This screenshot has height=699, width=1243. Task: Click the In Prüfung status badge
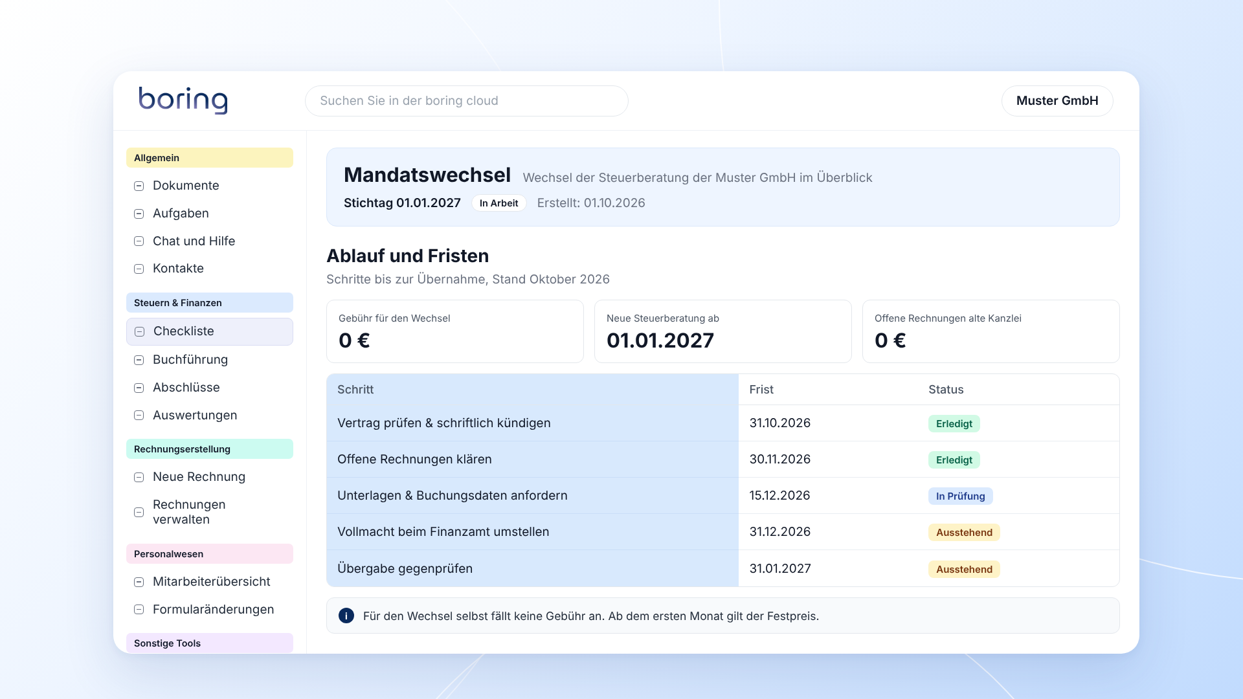coord(961,496)
